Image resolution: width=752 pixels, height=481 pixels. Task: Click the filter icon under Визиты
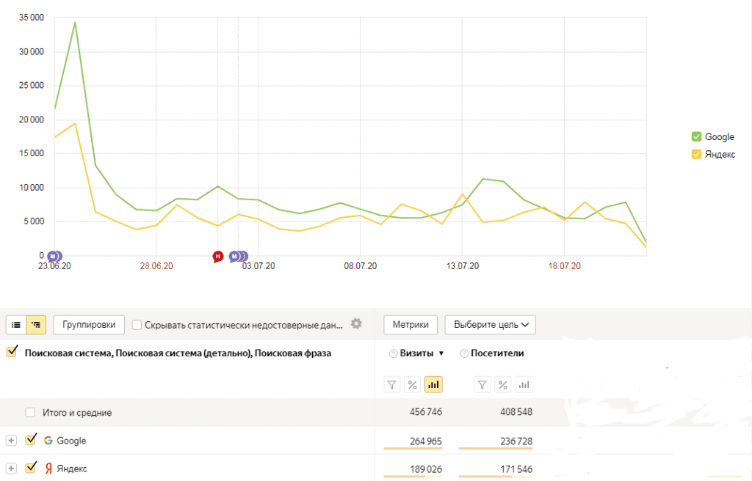click(x=392, y=385)
